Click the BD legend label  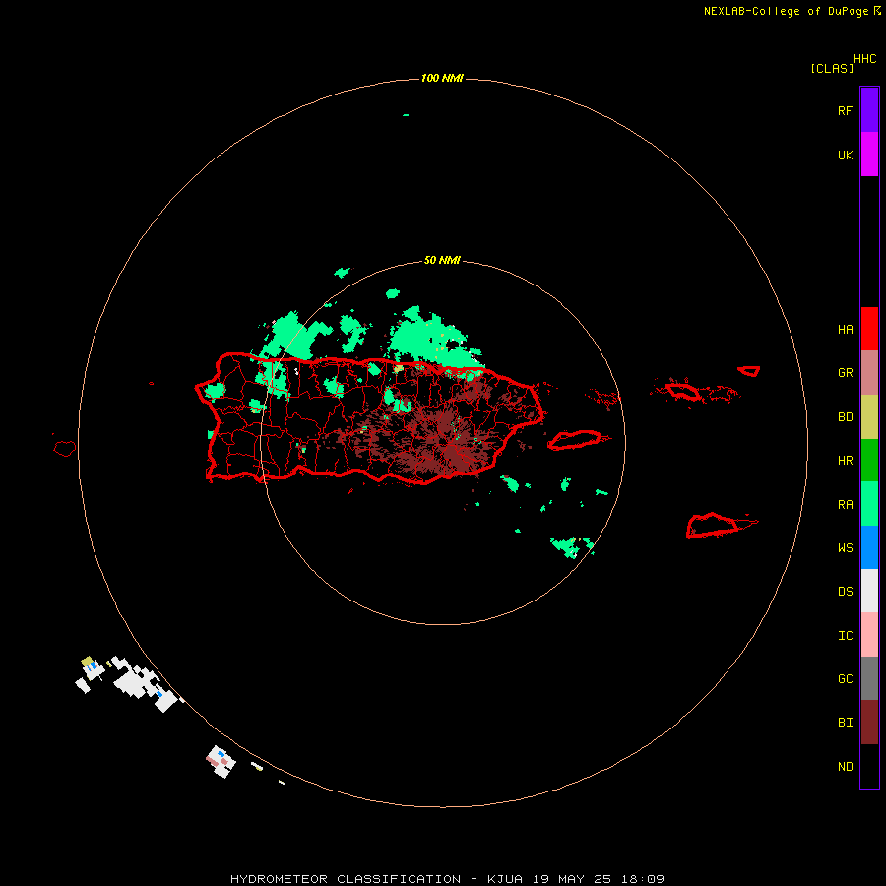click(x=845, y=417)
